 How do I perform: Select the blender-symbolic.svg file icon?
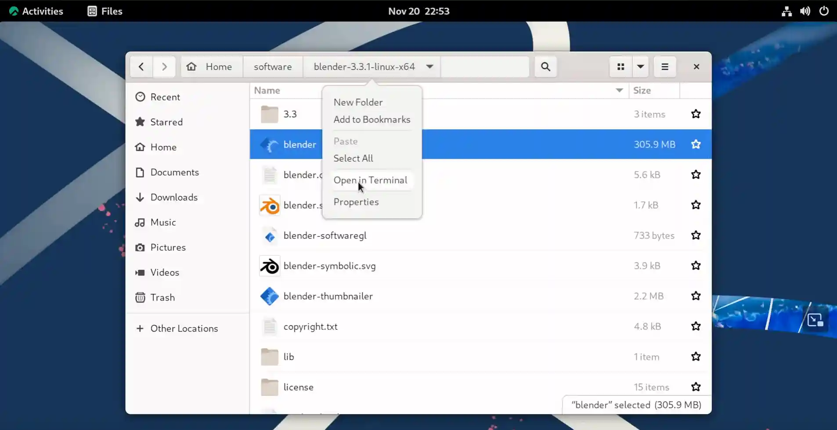(x=269, y=266)
